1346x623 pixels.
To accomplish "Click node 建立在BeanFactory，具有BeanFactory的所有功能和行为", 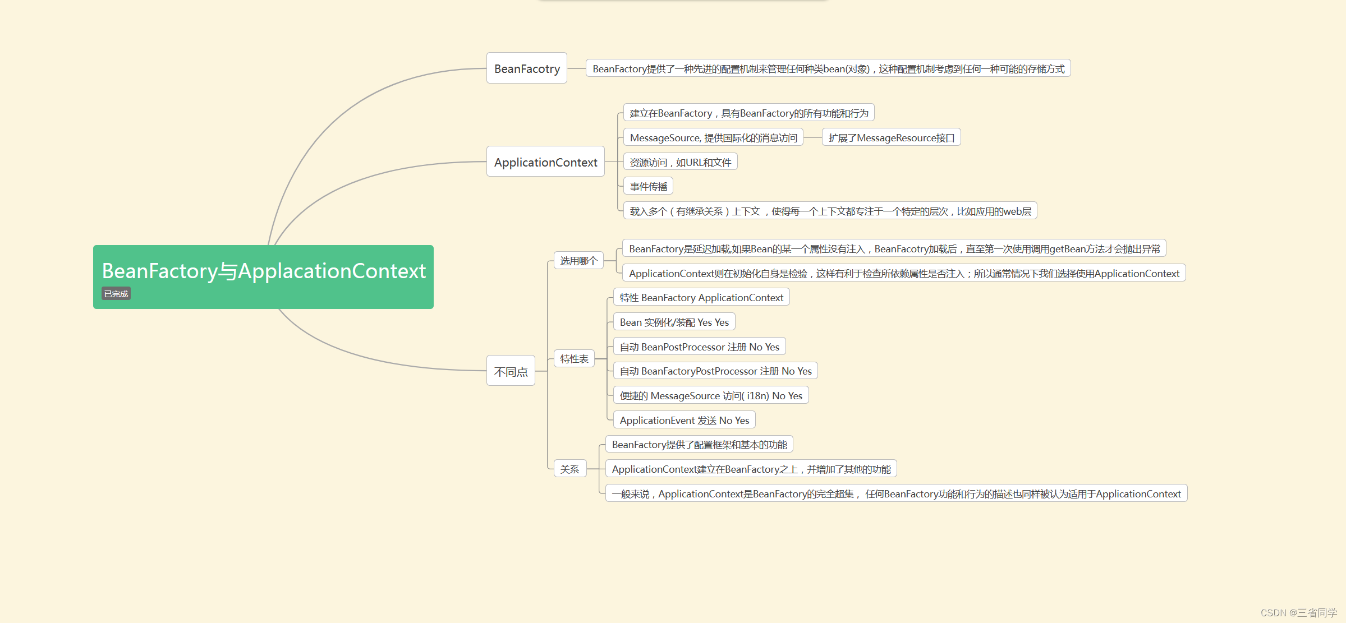I will pos(749,113).
